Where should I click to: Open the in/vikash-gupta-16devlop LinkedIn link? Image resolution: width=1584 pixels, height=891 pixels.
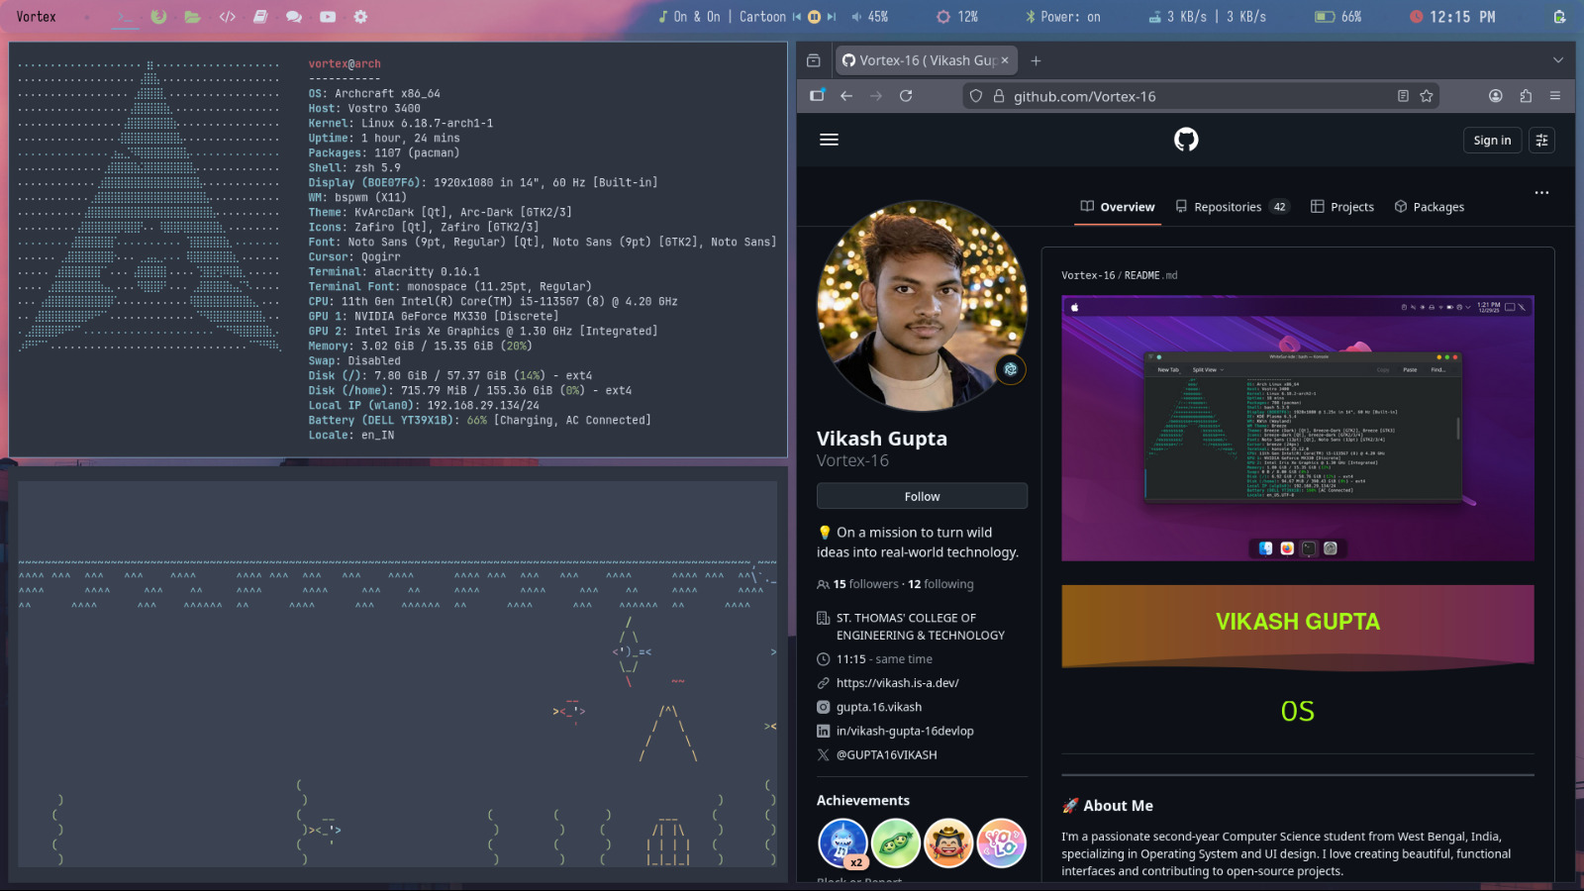coord(905,731)
